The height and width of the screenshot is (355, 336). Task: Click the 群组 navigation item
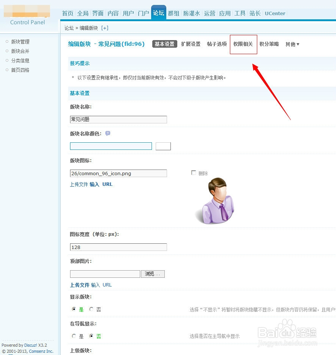173,13
